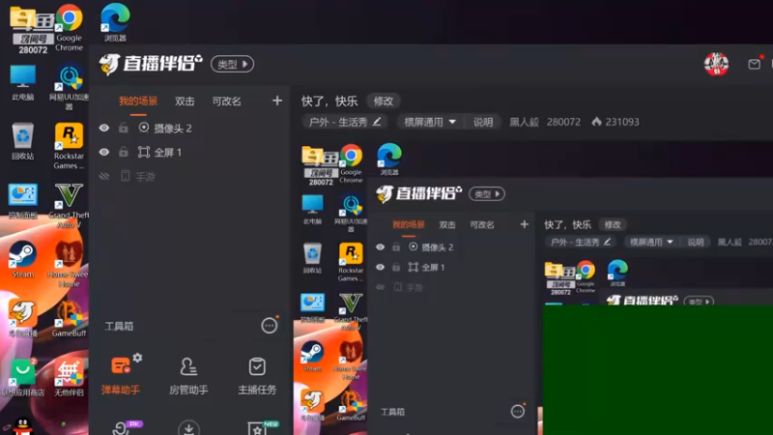Launch 网易UU加速器 desktop shortcut
This screenshot has width=773, height=435.
click(x=69, y=88)
